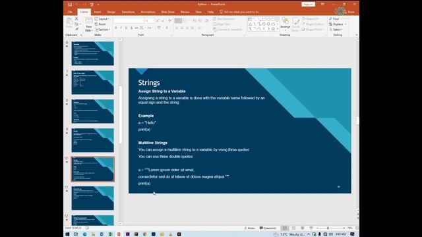Open the Select dropdown in Editing group
Viewport: 422px width, 237px height.
pyautogui.click(x=336, y=30)
